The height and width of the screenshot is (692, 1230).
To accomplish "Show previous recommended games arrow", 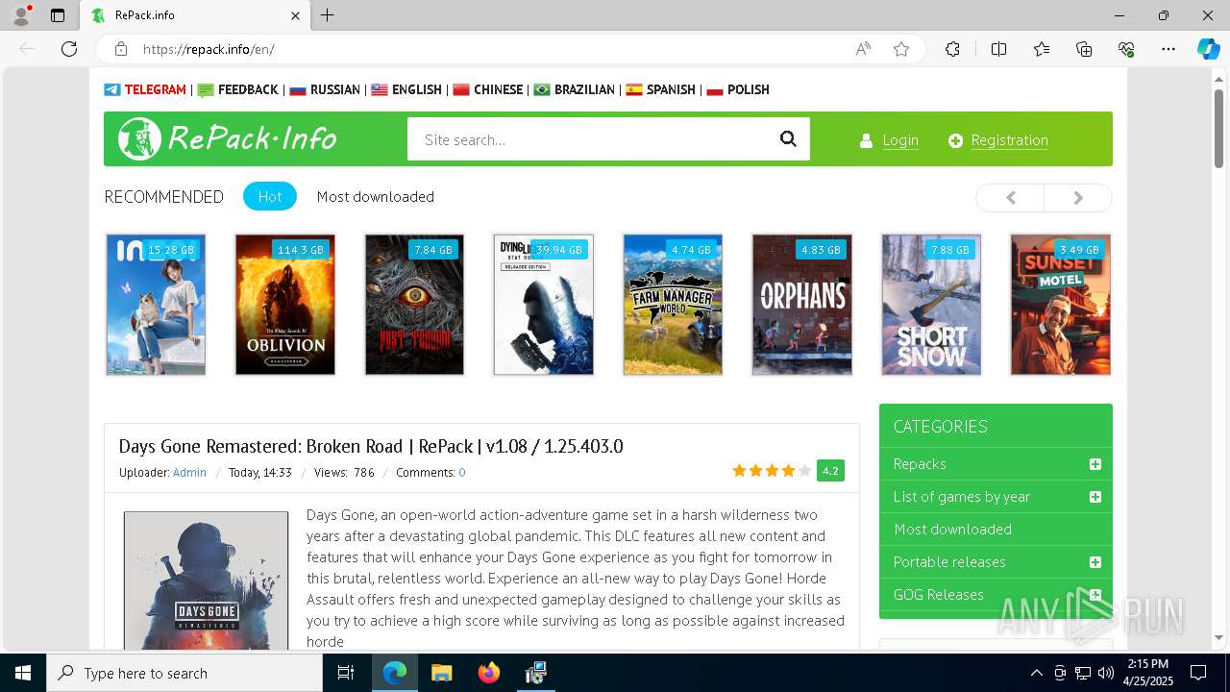I will pos(1010,197).
